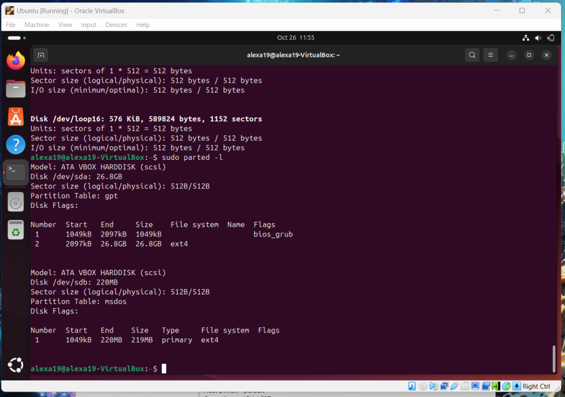Open the VirtualBox Machine menu
This screenshot has width=565, height=397.
click(36, 25)
